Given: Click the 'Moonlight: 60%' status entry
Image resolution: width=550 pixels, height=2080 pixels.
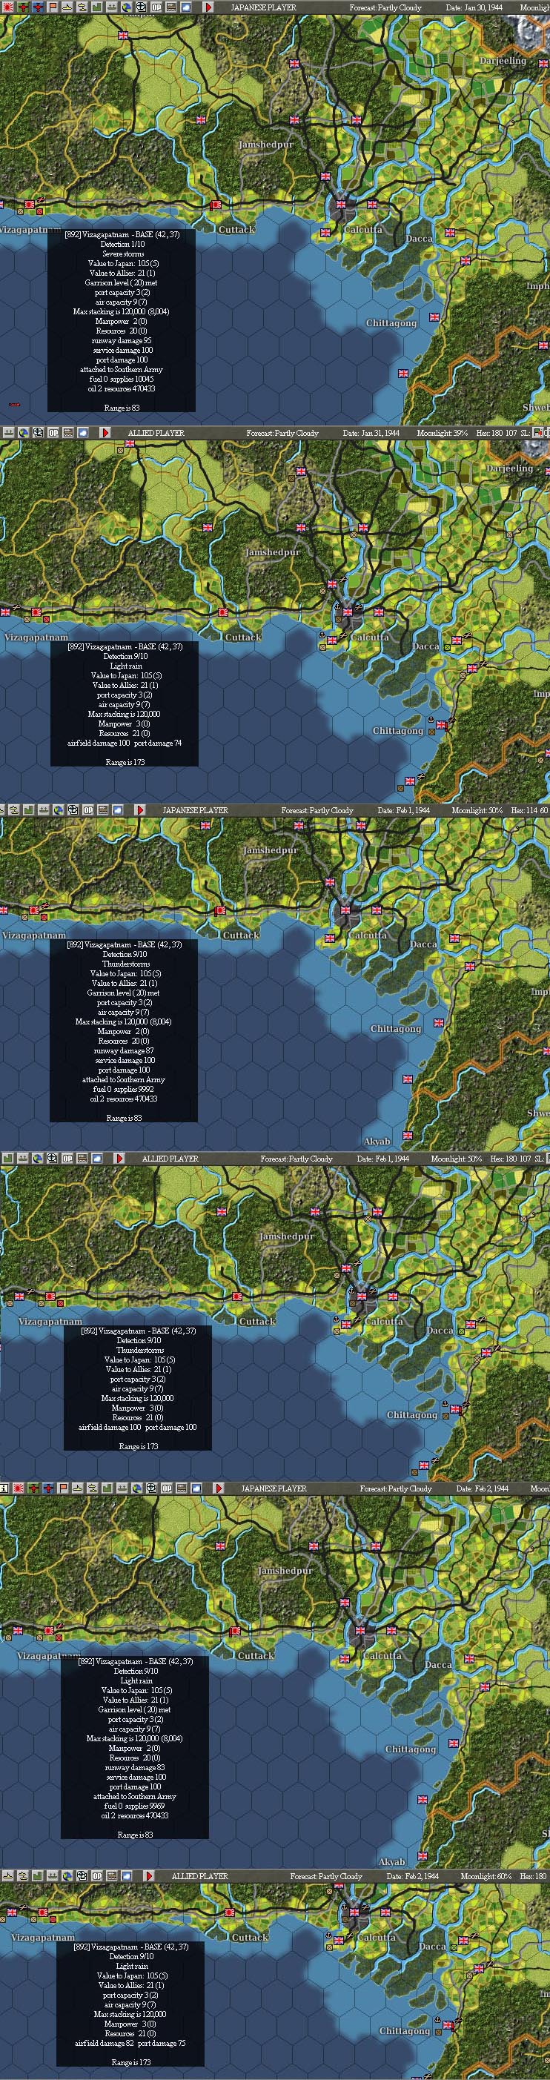Looking at the screenshot, I should [486, 1877].
